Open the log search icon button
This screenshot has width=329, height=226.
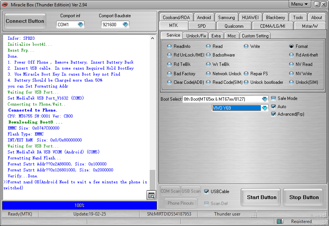tap(151, 195)
